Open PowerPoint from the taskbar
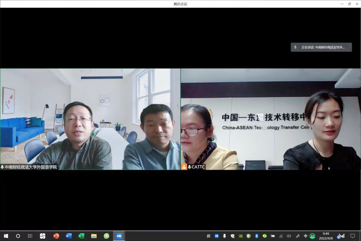 56,236
